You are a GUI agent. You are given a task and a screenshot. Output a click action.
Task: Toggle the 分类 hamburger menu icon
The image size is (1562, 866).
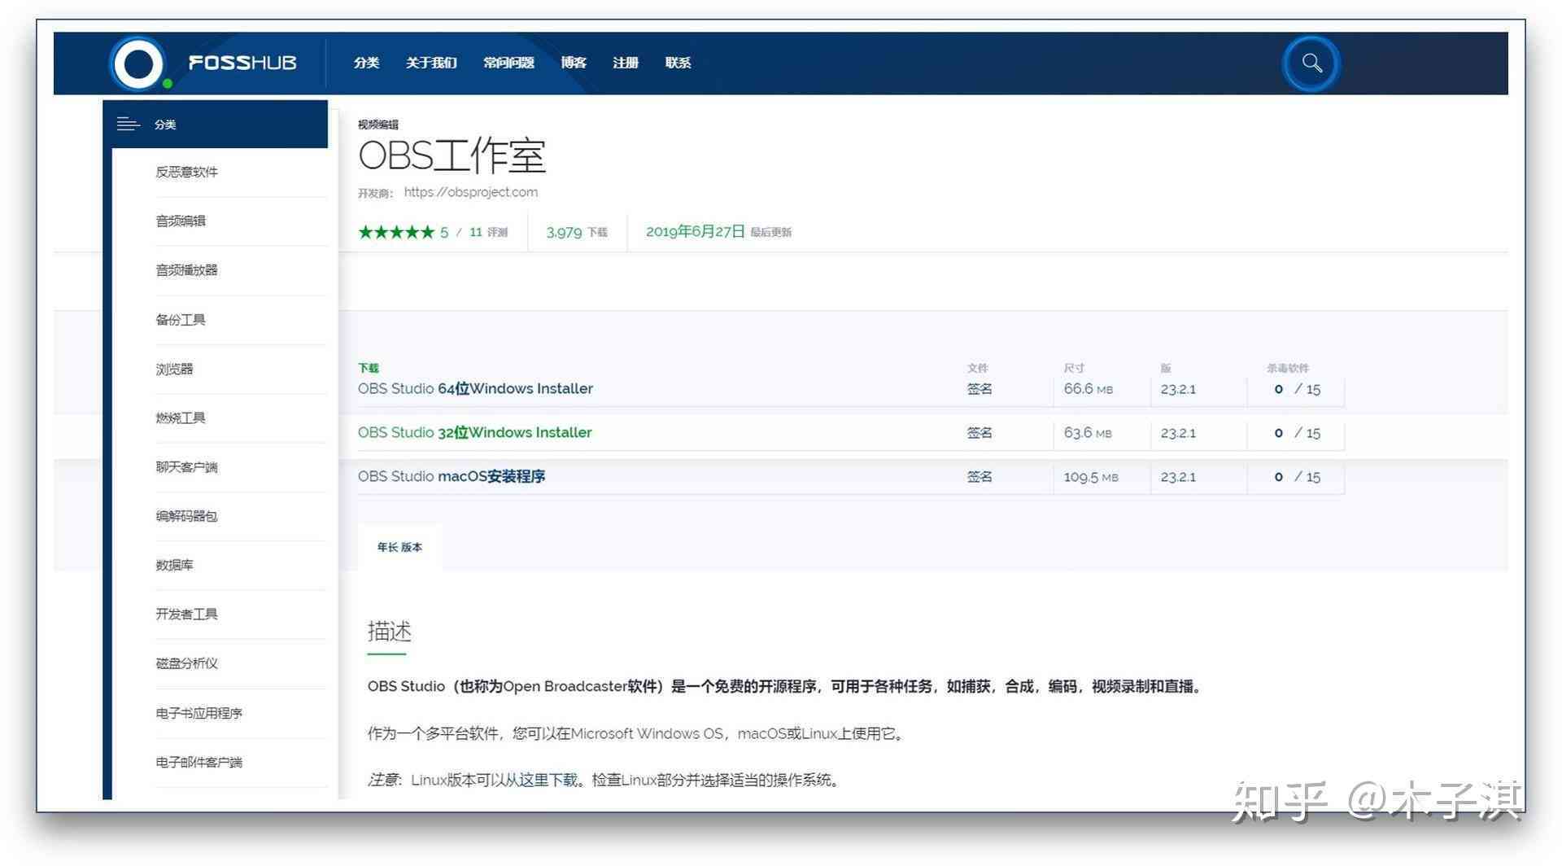[x=128, y=124]
